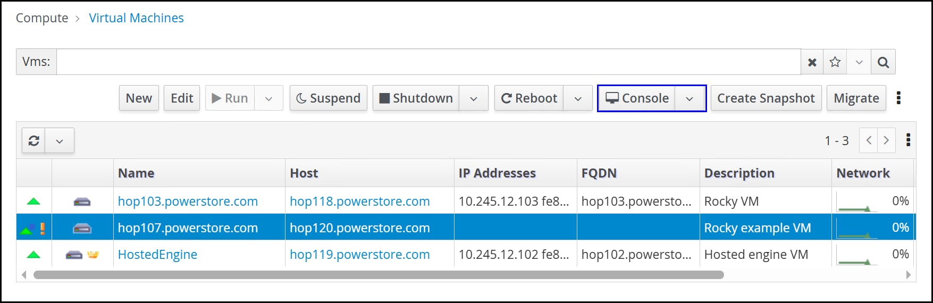Click the Rocky example VM description cell
Image resolution: width=933 pixels, height=303 pixels.
pos(758,228)
